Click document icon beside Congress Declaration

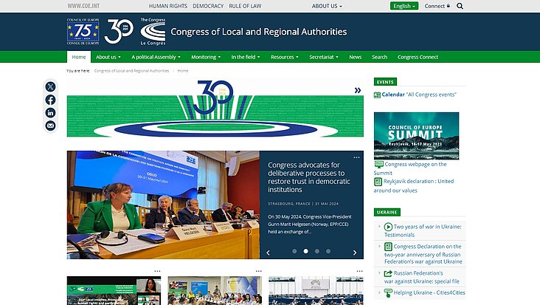pyautogui.click(x=388, y=247)
